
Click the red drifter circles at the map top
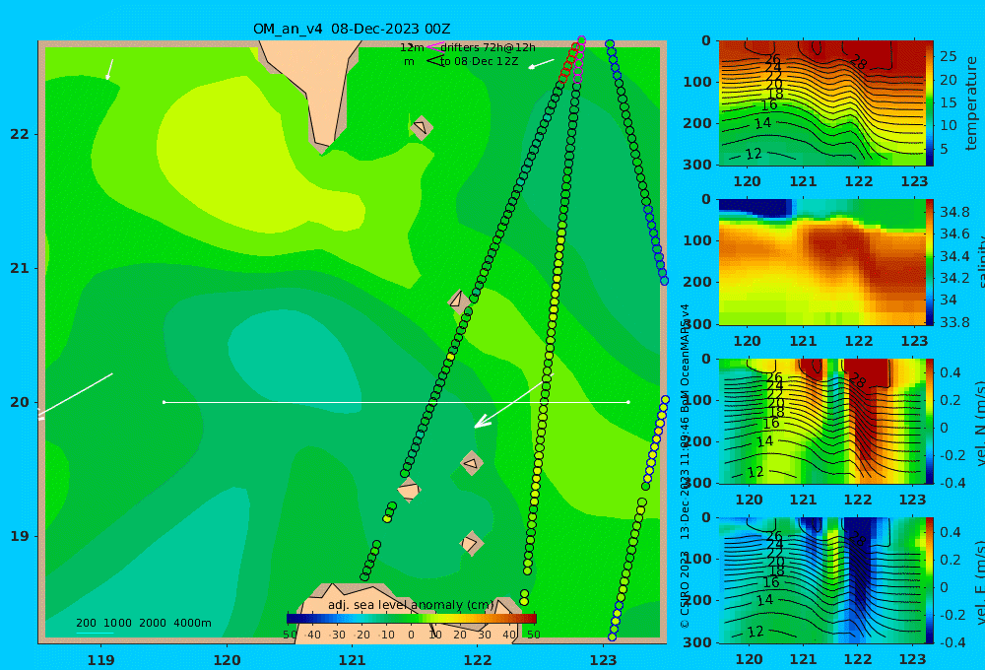(x=568, y=64)
